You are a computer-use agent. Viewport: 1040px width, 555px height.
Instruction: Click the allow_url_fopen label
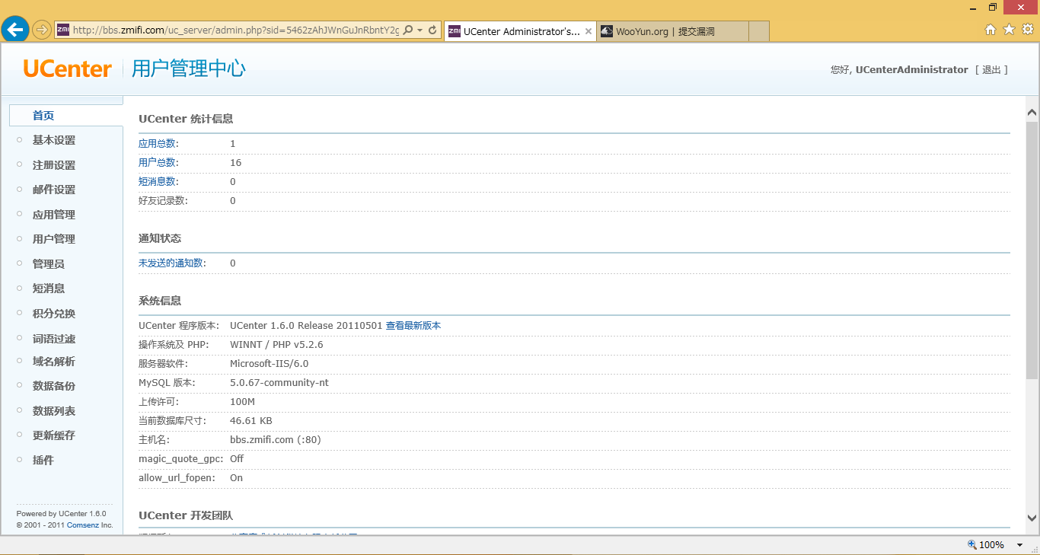click(x=177, y=477)
